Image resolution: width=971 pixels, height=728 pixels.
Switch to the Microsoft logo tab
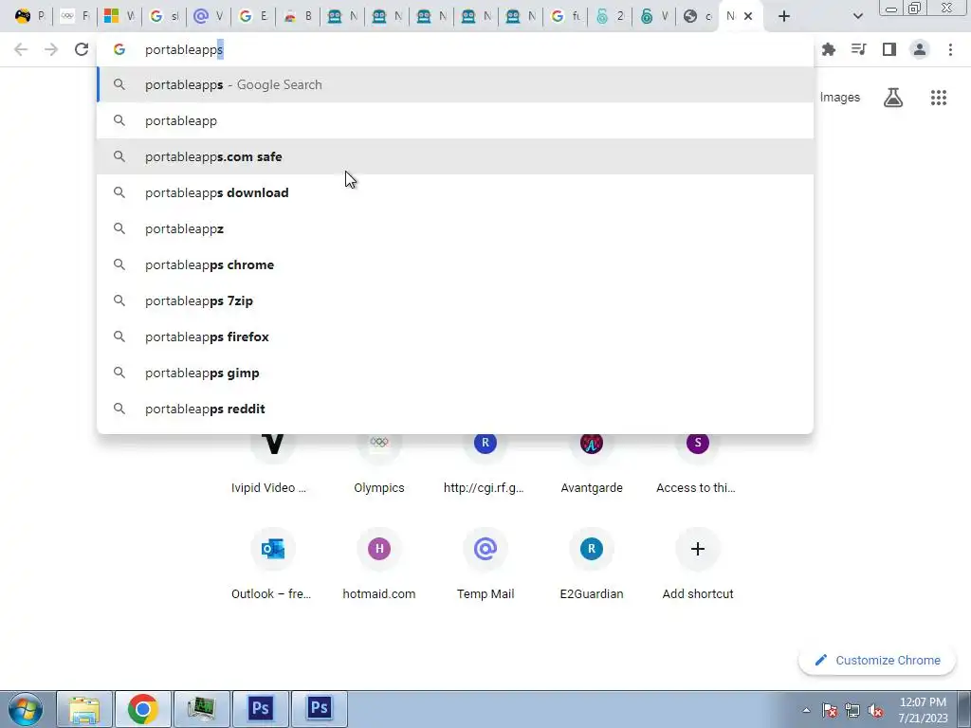pos(119,16)
